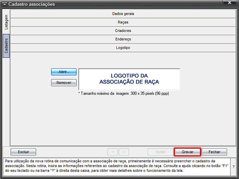
Task: Select the Cadastro side tab
Action: tap(6, 46)
